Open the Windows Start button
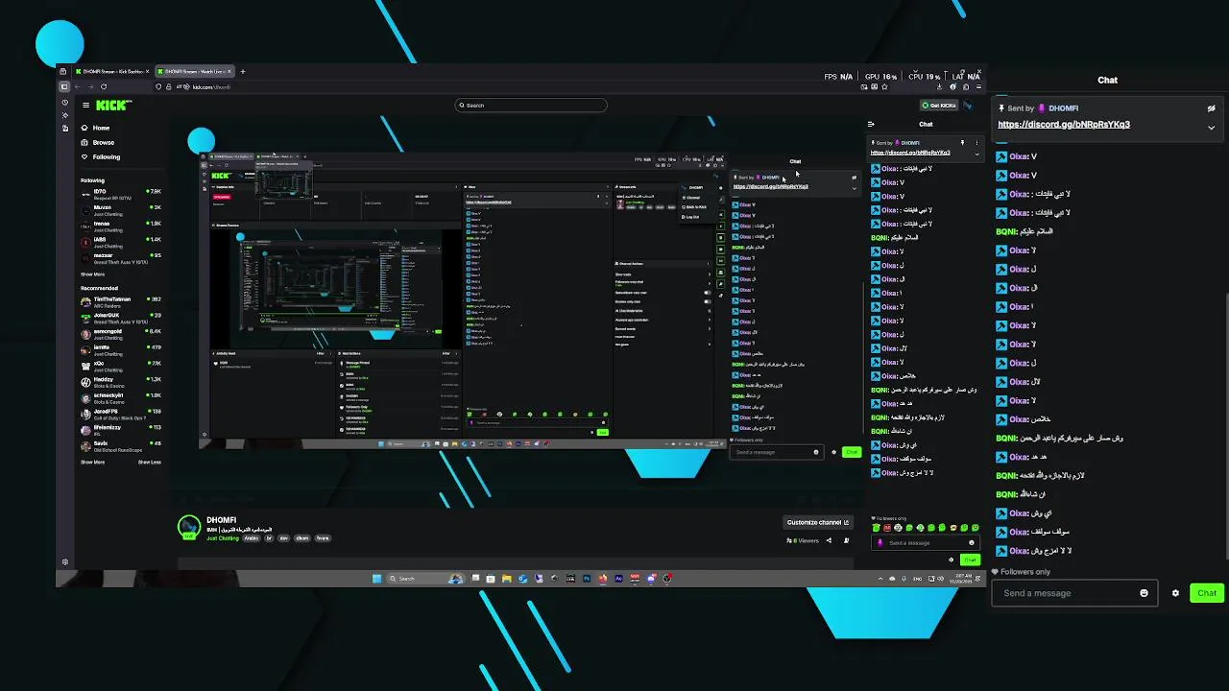This screenshot has width=1229, height=691. 376,579
